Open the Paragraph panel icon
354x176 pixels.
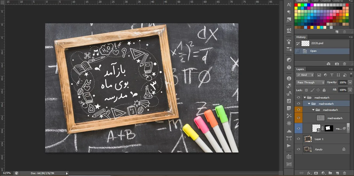(x=289, y=12)
